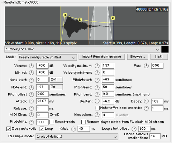Click the Sustain knob
The height and width of the screenshot is (143, 172).
click(97, 101)
